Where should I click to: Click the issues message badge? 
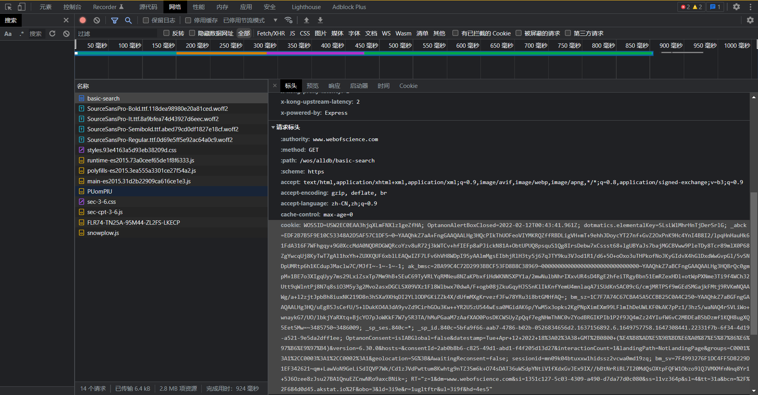coord(715,7)
